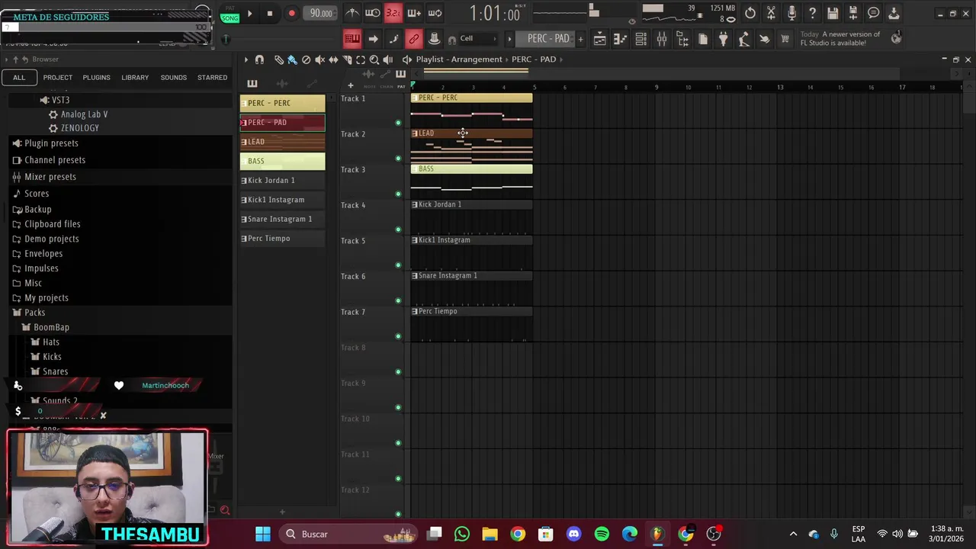Switch to ALL browser tab

19,77
